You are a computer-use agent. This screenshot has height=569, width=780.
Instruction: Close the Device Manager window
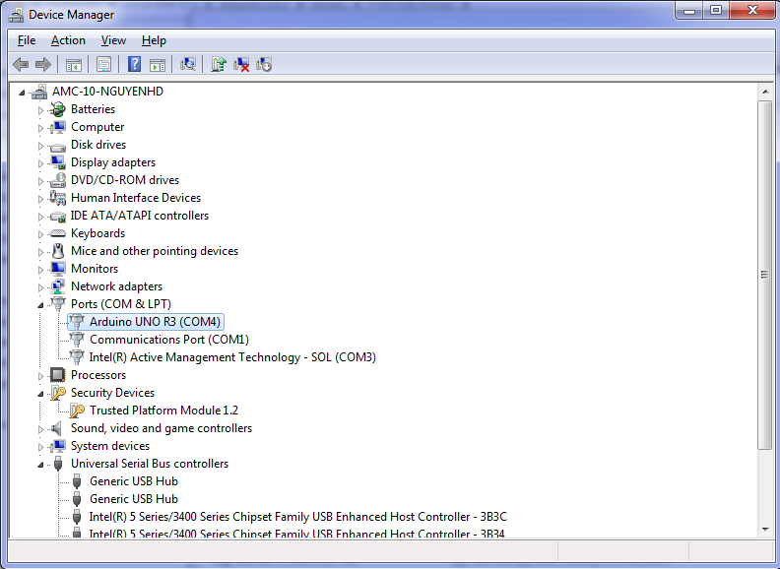752,11
